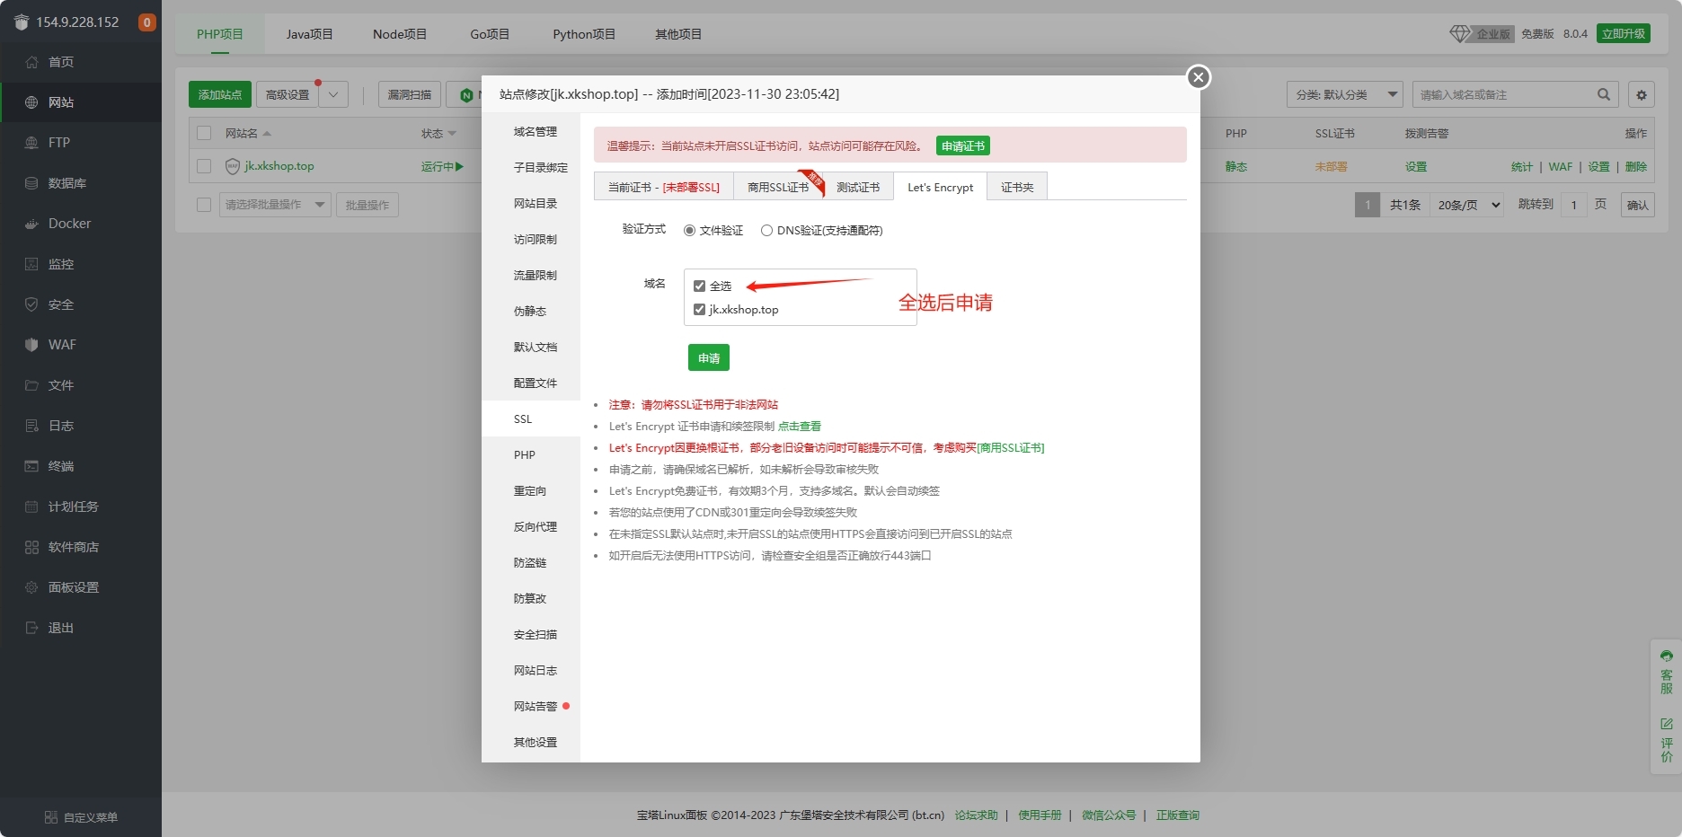1682x837 pixels.
Task: Click the 点击查看 link
Action: 799,427
